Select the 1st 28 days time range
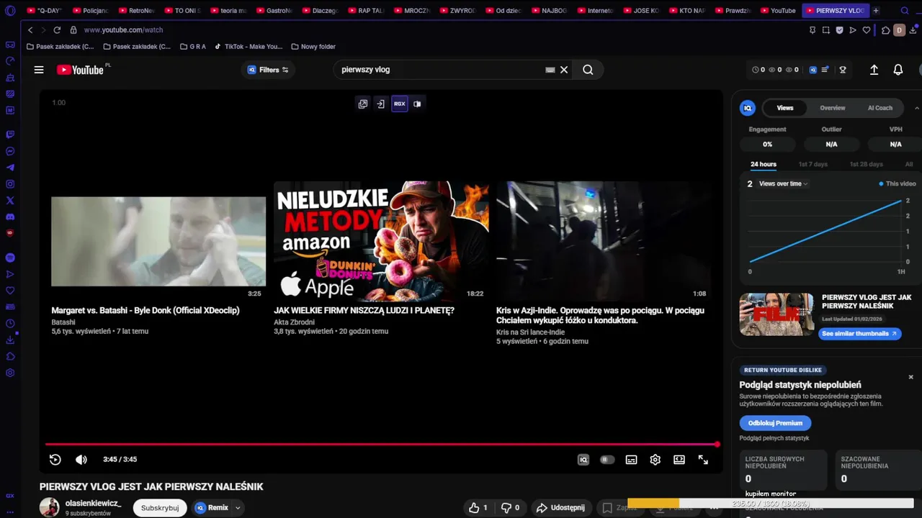The image size is (922, 518). [x=866, y=164]
